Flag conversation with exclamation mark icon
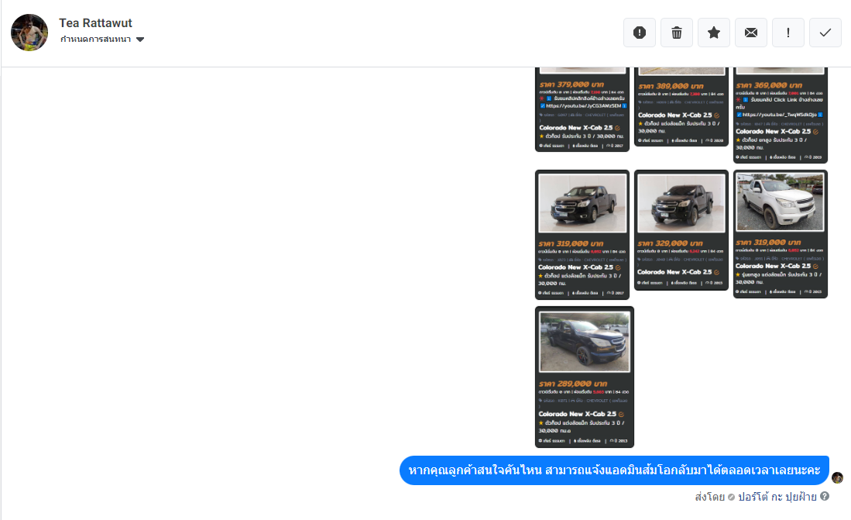The height and width of the screenshot is (520, 851). (788, 33)
